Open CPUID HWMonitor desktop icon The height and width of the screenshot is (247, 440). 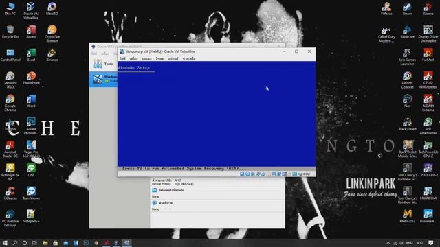(x=428, y=80)
